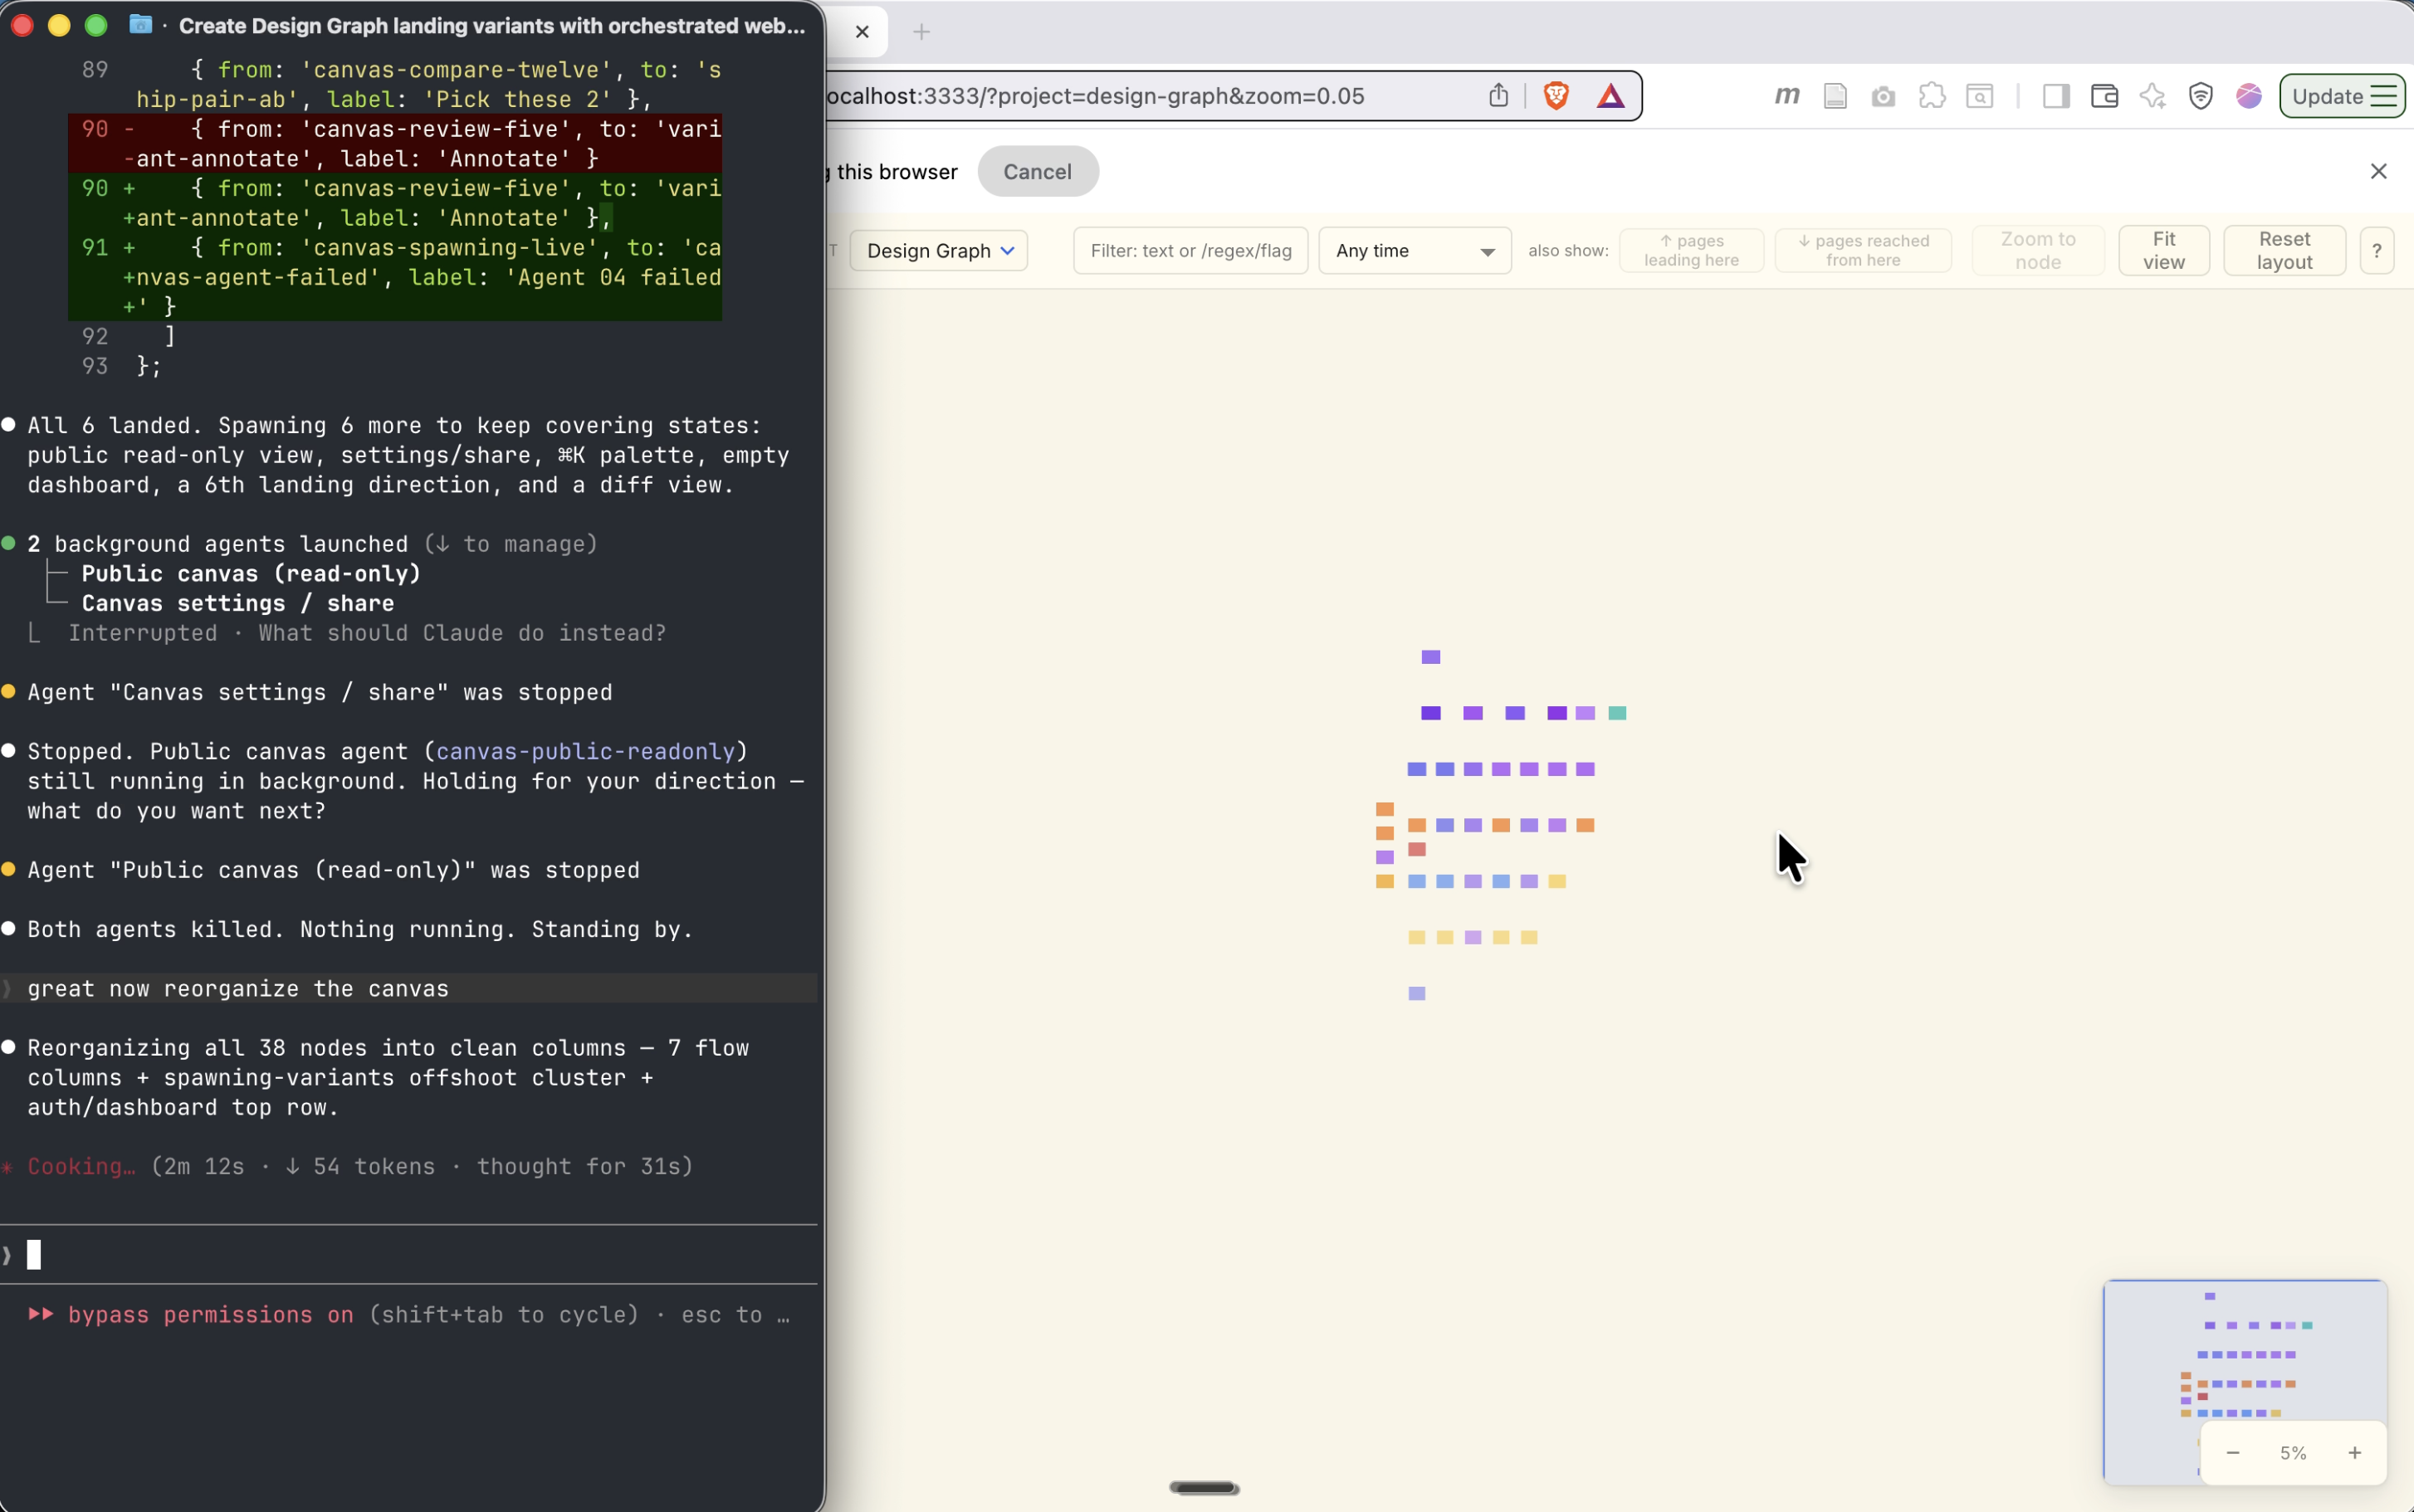The image size is (2414, 1512).
Task: Click the Cancel button near the top
Action: coord(1037,171)
